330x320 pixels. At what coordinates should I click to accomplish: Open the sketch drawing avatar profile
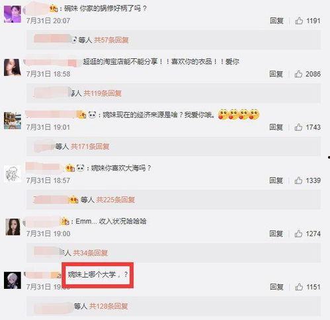(13, 174)
